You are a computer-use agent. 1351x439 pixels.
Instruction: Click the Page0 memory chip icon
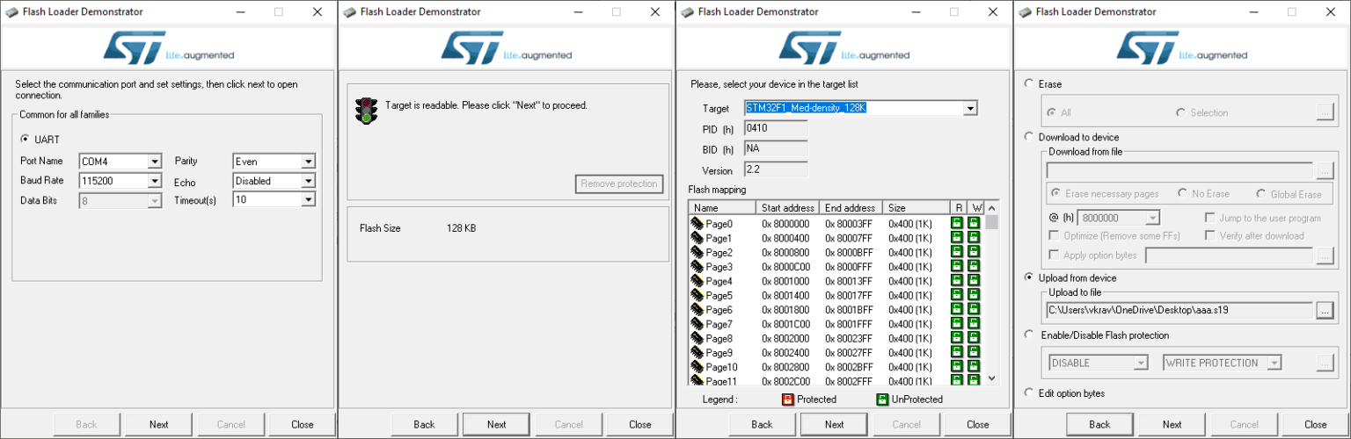697,224
